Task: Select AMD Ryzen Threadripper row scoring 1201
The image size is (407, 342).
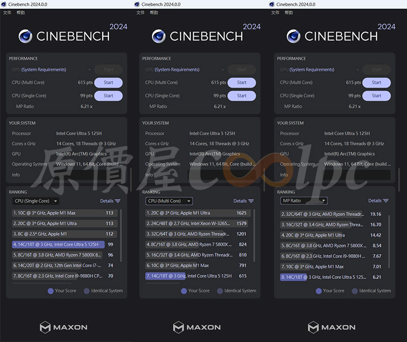Action: tap(197, 234)
